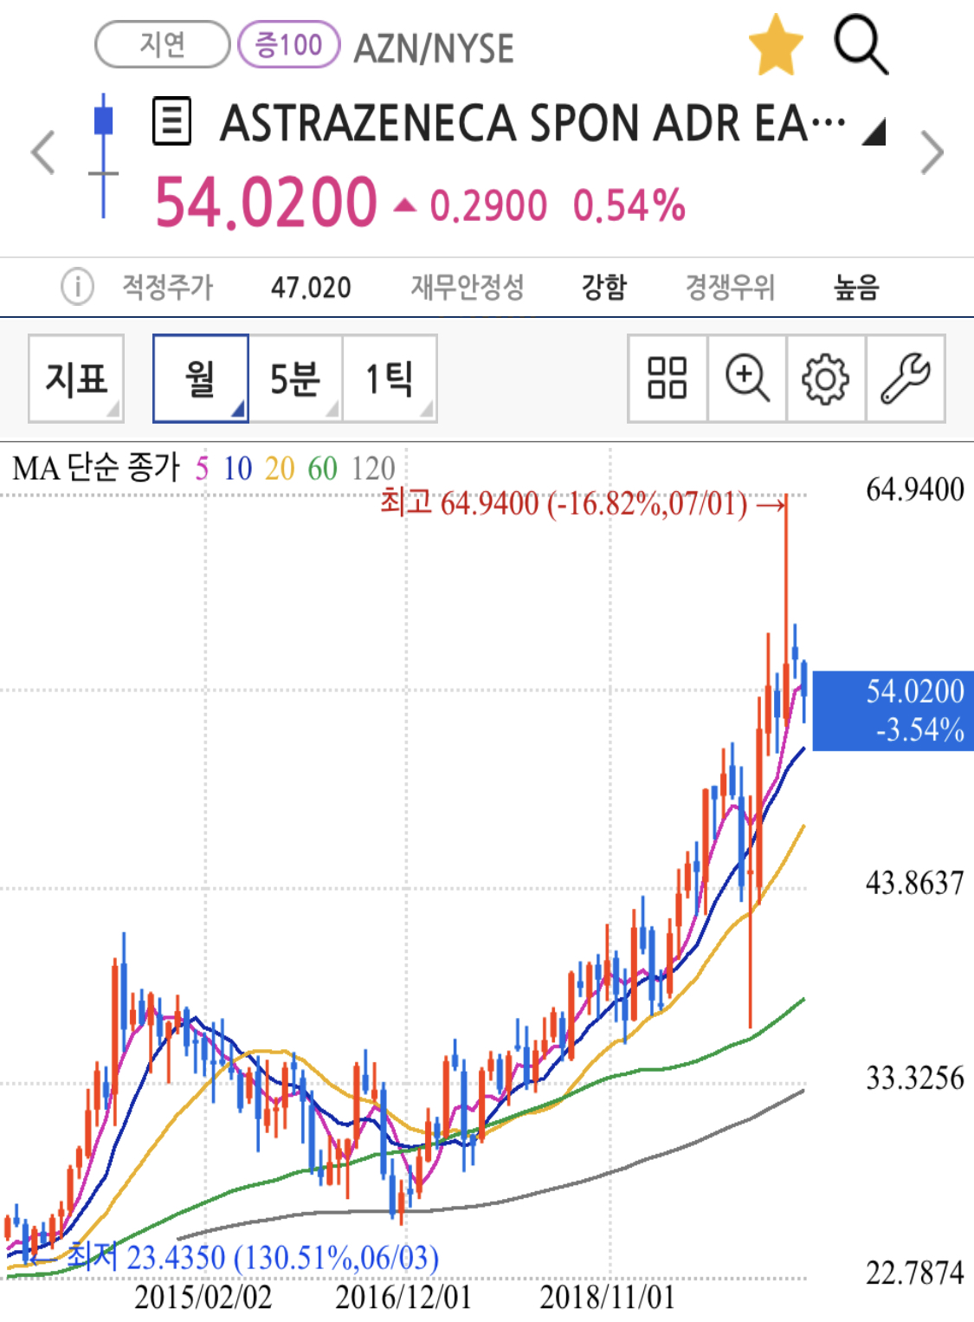This screenshot has width=974, height=1322.
Task: Tap the gray 120 moving average number
Action: click(373, 469)
